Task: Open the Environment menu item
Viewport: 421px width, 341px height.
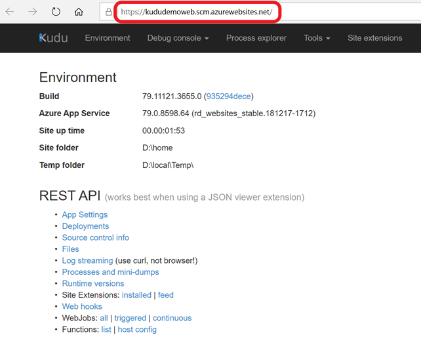Action: 108,38
